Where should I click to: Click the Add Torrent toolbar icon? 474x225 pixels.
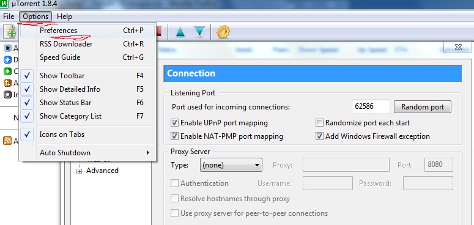10,32
